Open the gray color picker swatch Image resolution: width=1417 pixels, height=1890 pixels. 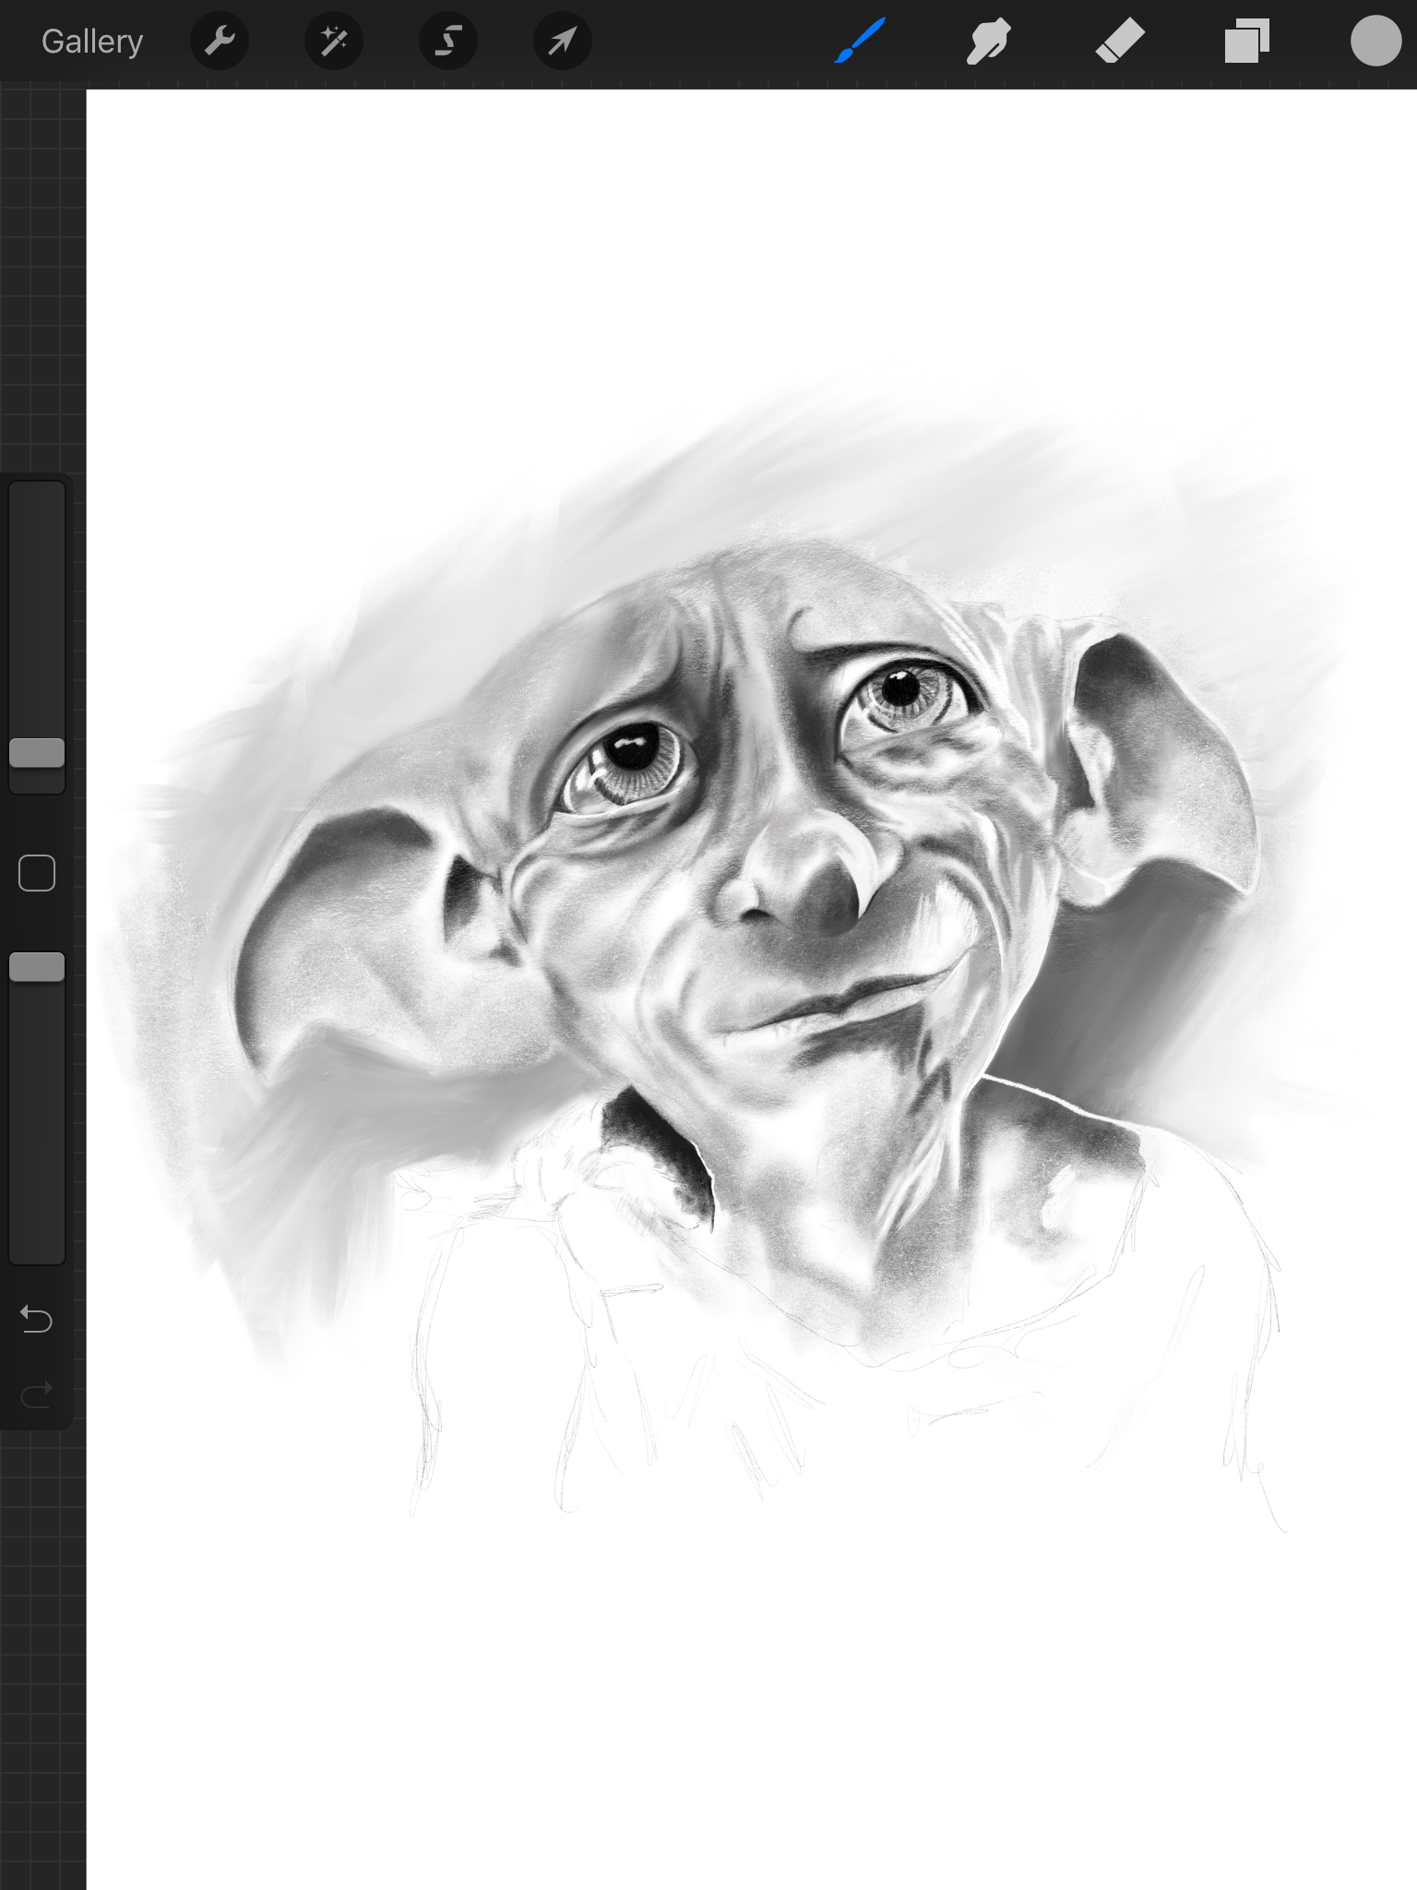point(1375,42)
